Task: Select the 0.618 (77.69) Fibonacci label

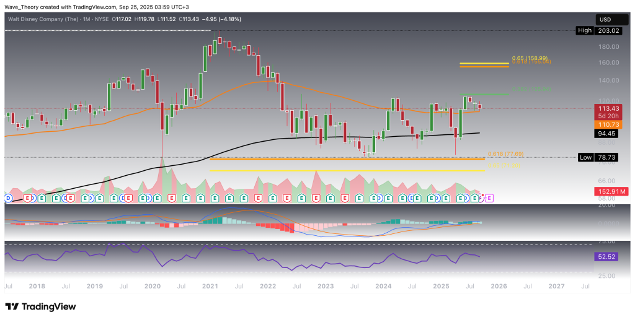Action: tap(505, 154)
